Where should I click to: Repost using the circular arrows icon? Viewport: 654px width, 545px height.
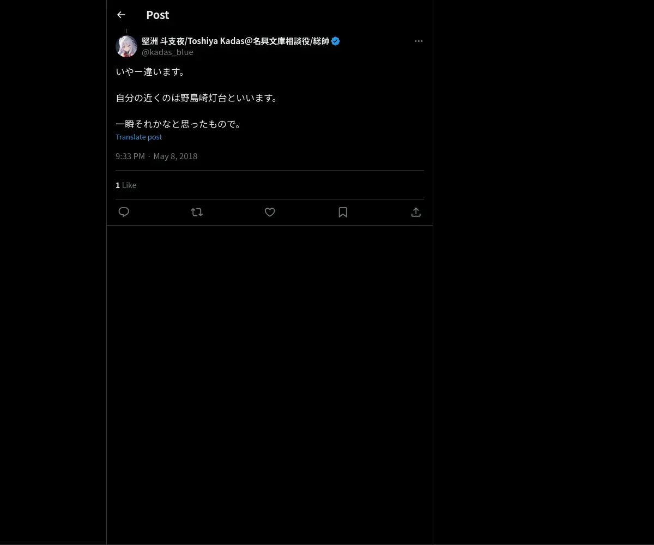tap(197, 212)
